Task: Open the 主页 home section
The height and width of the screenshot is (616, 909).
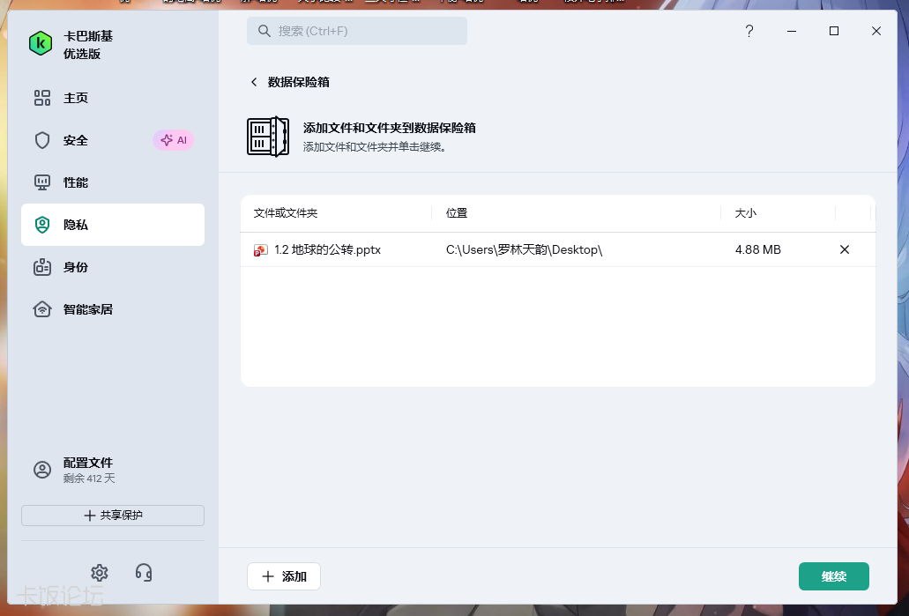Action: (x=113, y=98)
